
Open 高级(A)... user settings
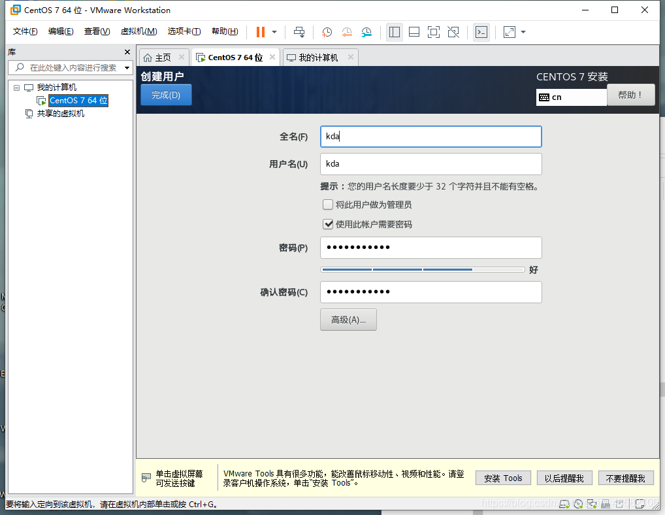[348, 320]
